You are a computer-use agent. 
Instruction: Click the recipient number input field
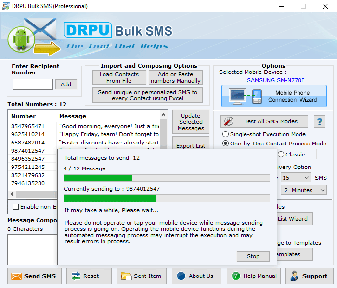pyautogui.click(x=33, y=84)
